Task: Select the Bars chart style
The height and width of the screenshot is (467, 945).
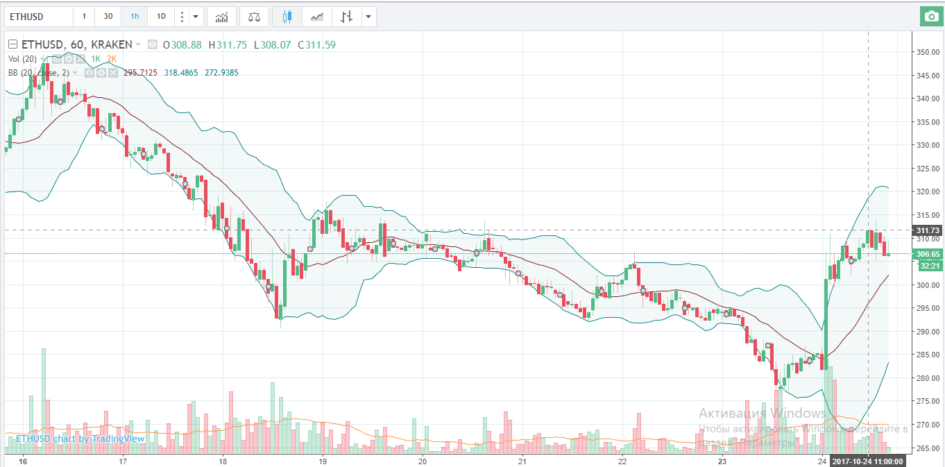Action: click(x=347, y=16)
